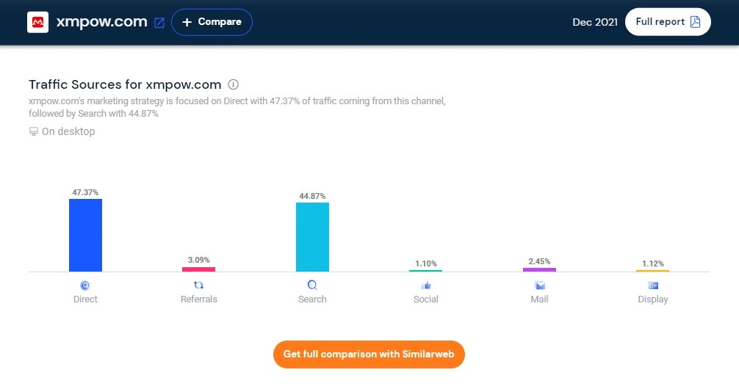Click the Referrals channel label
This screenshot has width=739, height=389.
pyautogui.click(x=198, y=299)
